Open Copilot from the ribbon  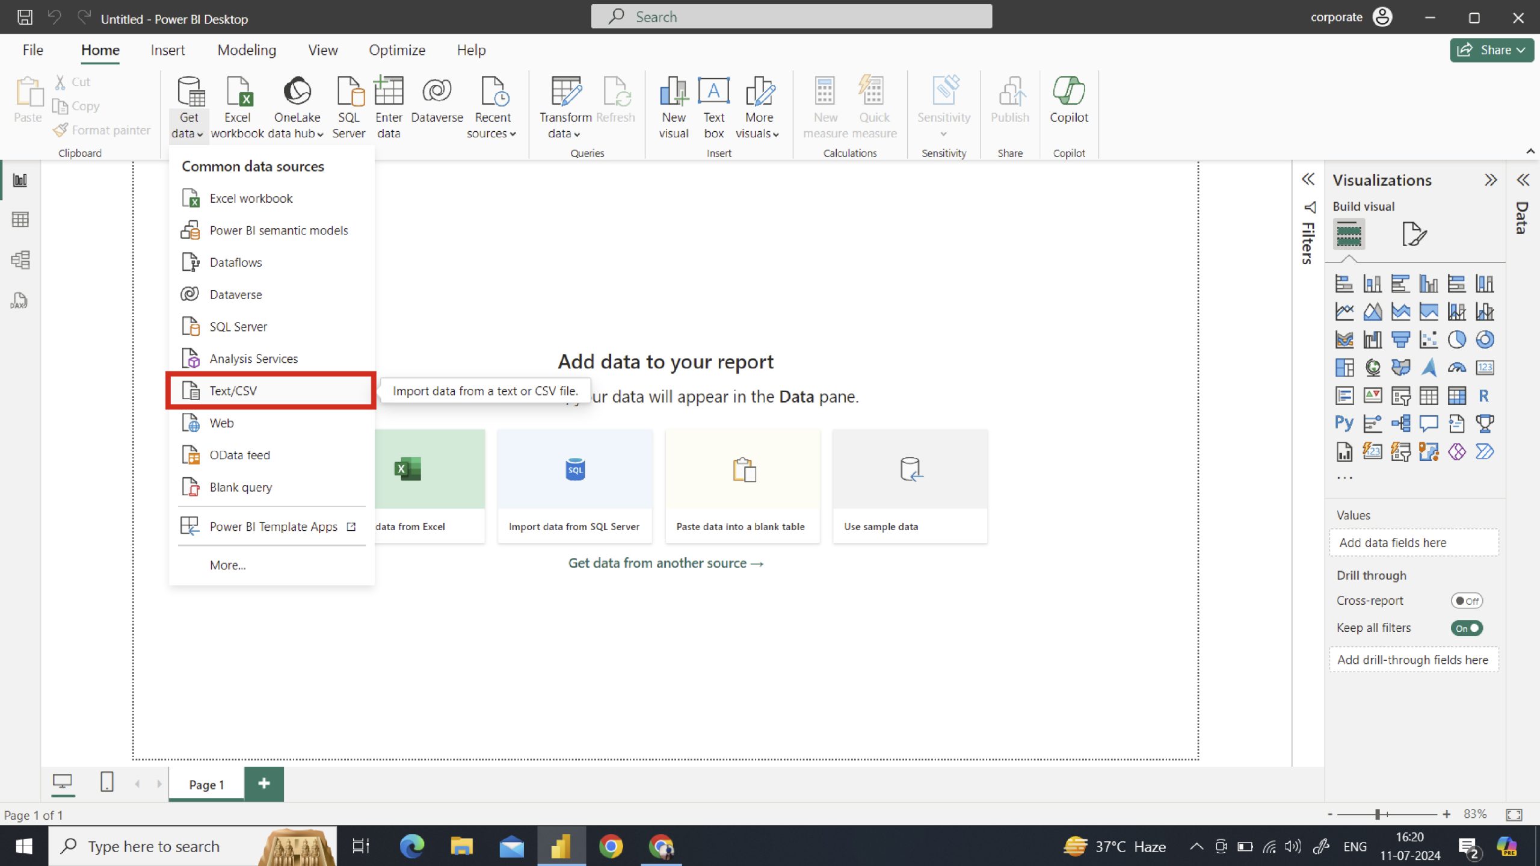[x=1069, y=101]
